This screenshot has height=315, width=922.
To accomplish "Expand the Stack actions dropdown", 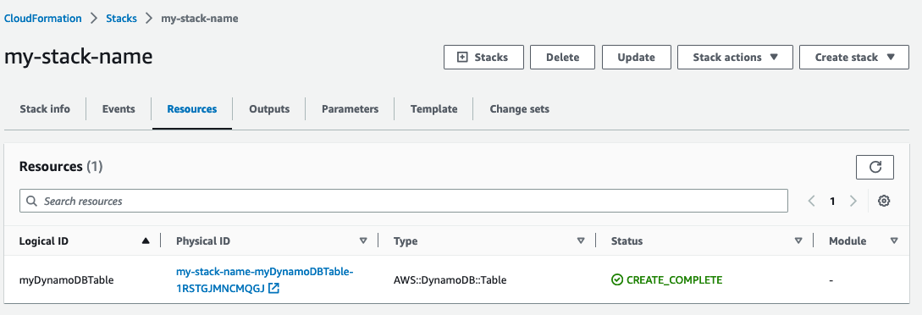I will pyautogui.click(x=735, y=57).
